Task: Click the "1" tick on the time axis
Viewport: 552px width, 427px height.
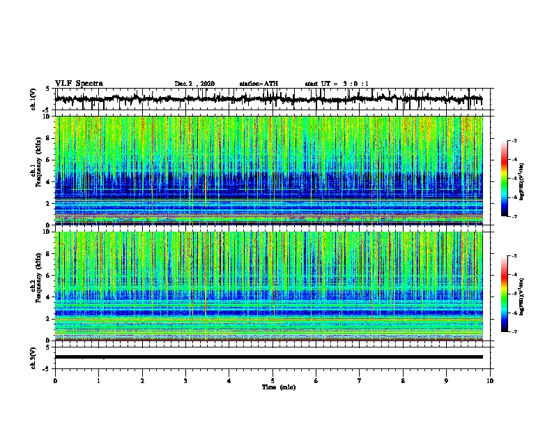Action: coord(98,381)
